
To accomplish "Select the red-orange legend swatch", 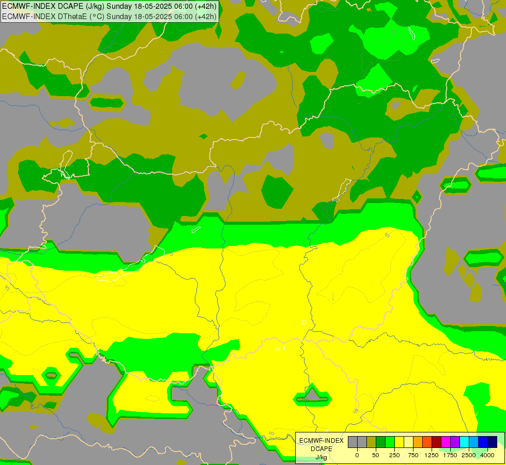I will (427, 442).
